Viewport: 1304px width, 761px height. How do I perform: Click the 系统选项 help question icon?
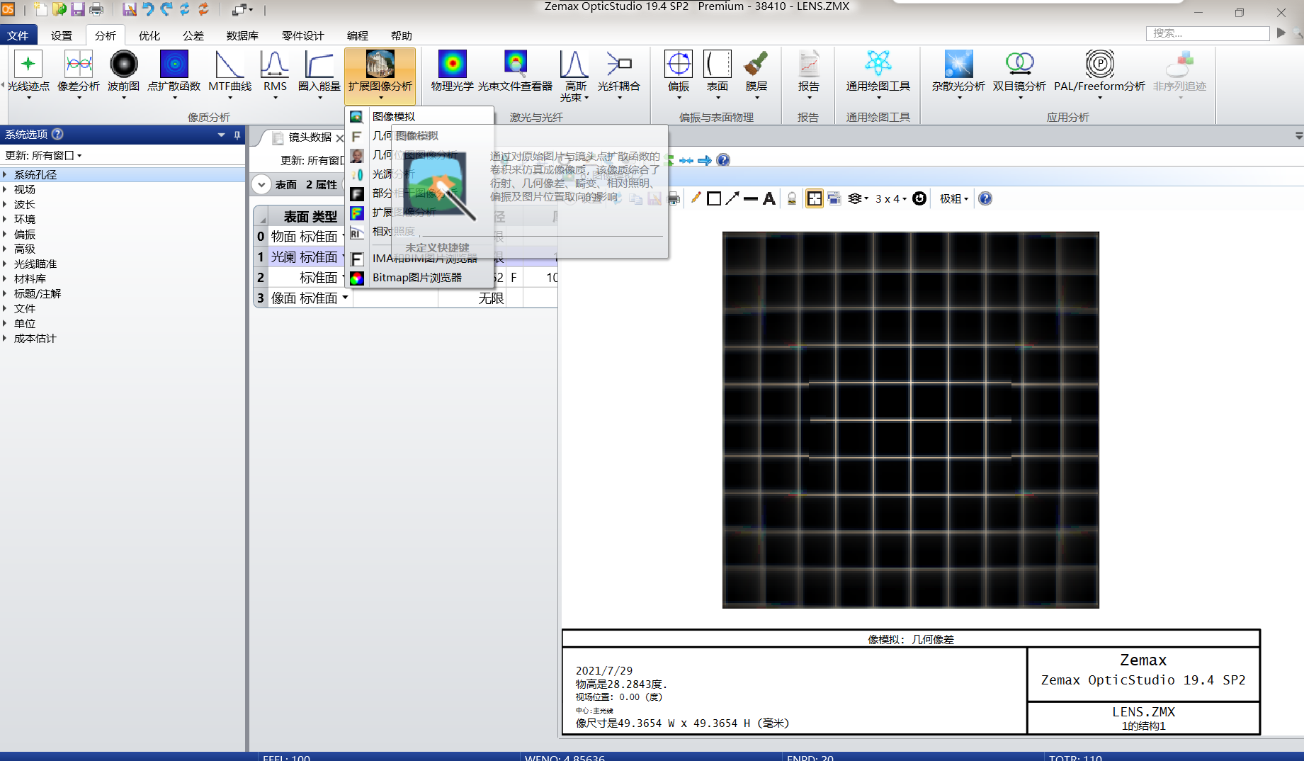coord(57,134)
